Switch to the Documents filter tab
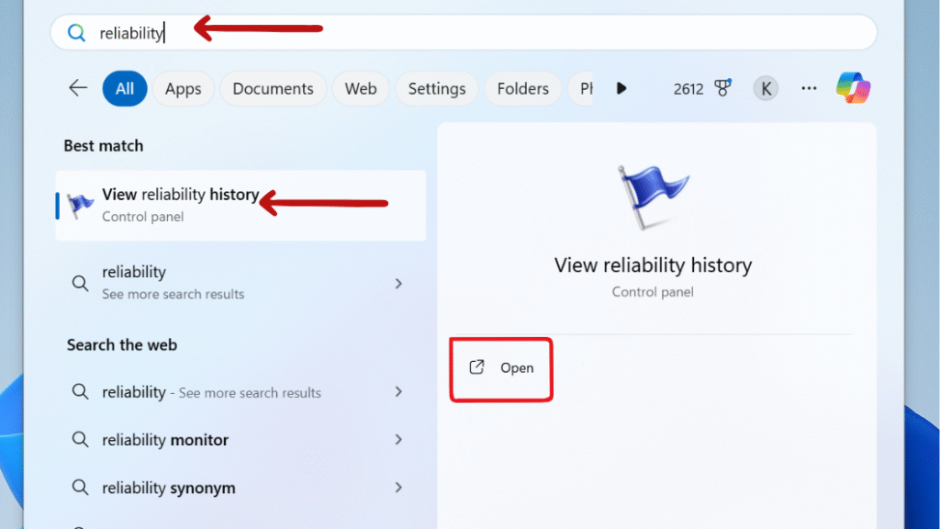The image size is (940, 529). [273, 89]
